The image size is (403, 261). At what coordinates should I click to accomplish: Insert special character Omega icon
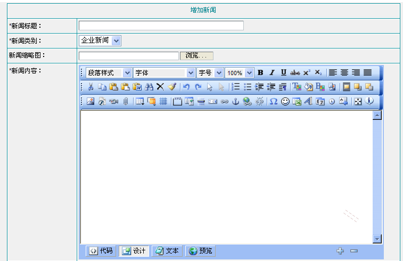click(274, 101)
